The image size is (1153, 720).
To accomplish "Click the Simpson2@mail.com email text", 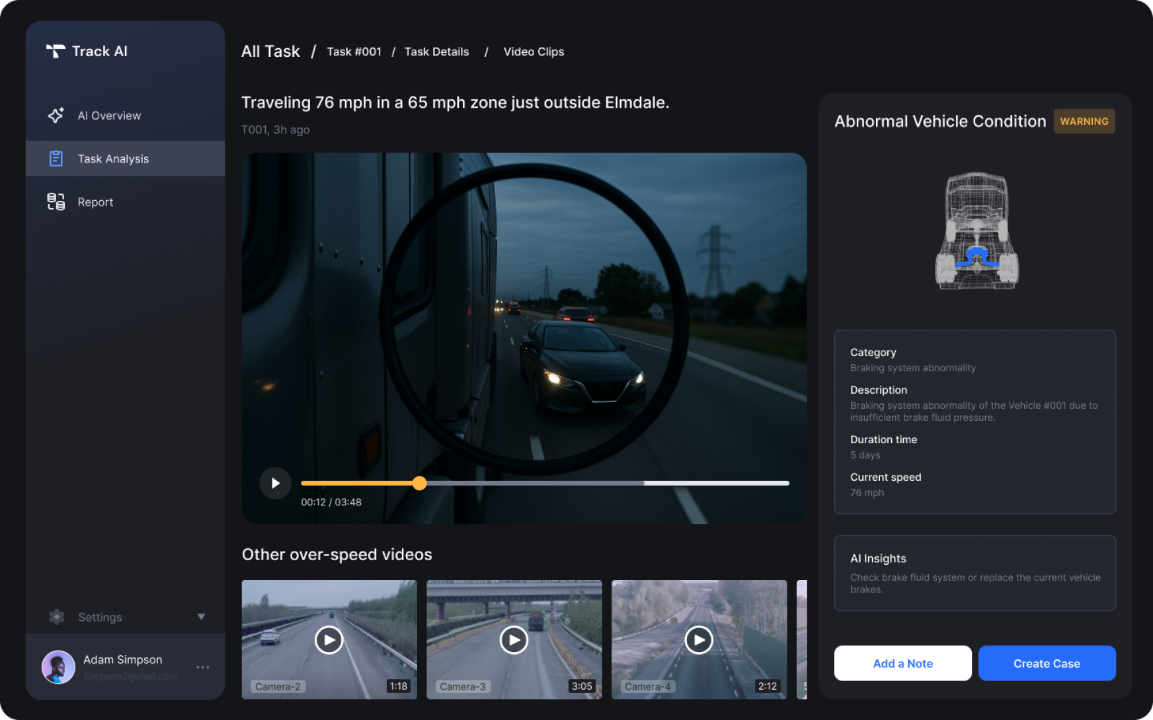I will click(x=130, y=676).
